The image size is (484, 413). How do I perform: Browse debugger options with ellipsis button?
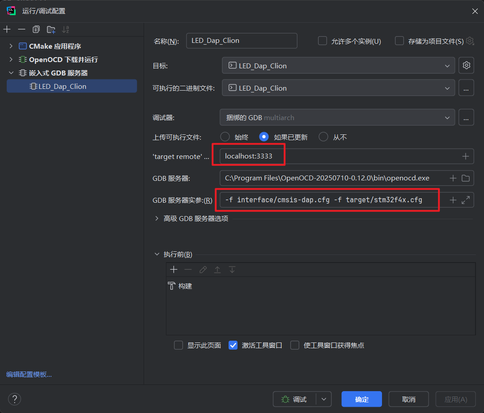click(466, 117)
